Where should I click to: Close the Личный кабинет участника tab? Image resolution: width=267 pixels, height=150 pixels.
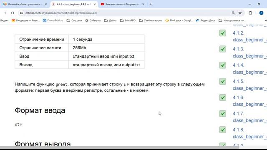(x=45, y=4)
